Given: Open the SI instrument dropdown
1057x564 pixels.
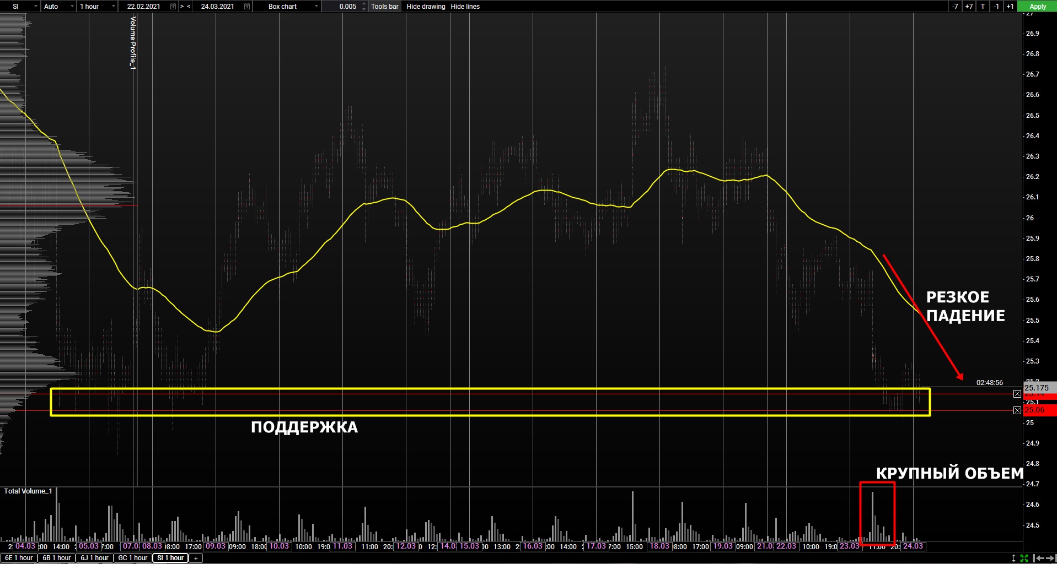Looking at the screenshot, I should 20,6.
